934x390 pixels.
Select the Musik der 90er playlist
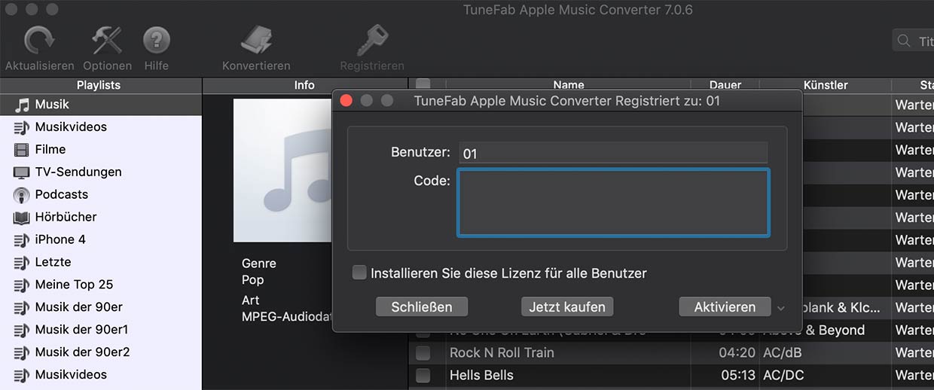[x=101, y=307]
